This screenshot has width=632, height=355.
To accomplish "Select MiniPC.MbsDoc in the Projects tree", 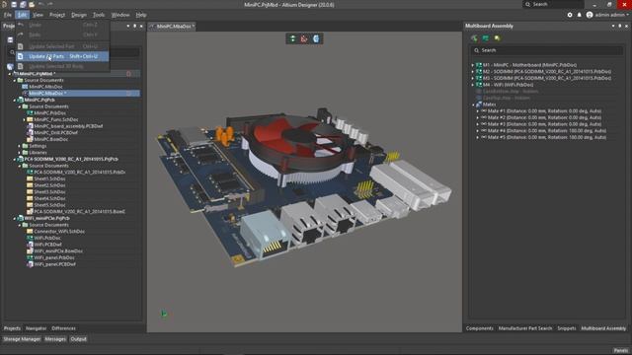I will [45, 87].
